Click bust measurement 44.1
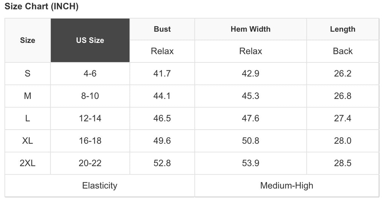 162,96
